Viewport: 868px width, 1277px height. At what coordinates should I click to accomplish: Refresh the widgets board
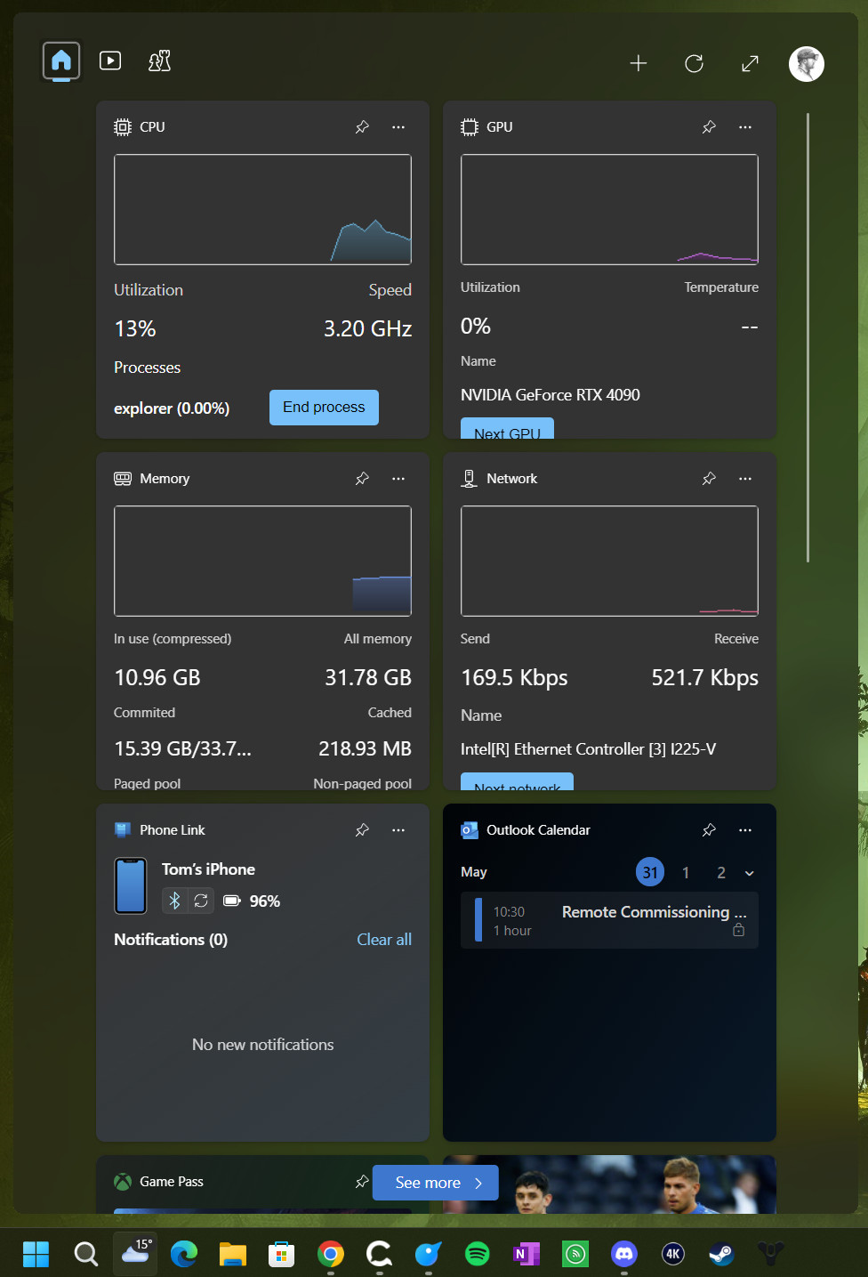[x=694, y=63]
